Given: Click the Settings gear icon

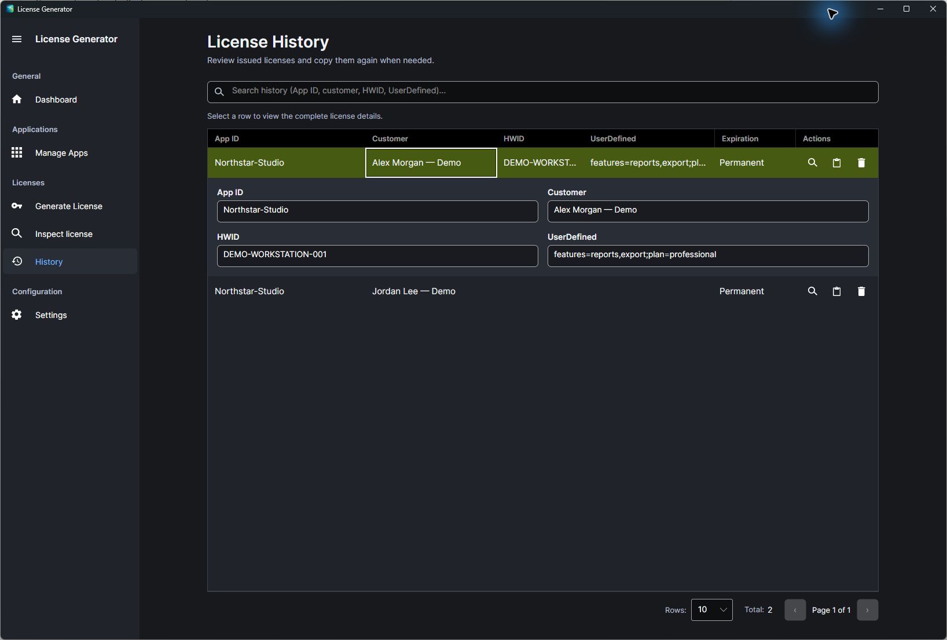Looking at the screenshot, I should coord(17,314).
